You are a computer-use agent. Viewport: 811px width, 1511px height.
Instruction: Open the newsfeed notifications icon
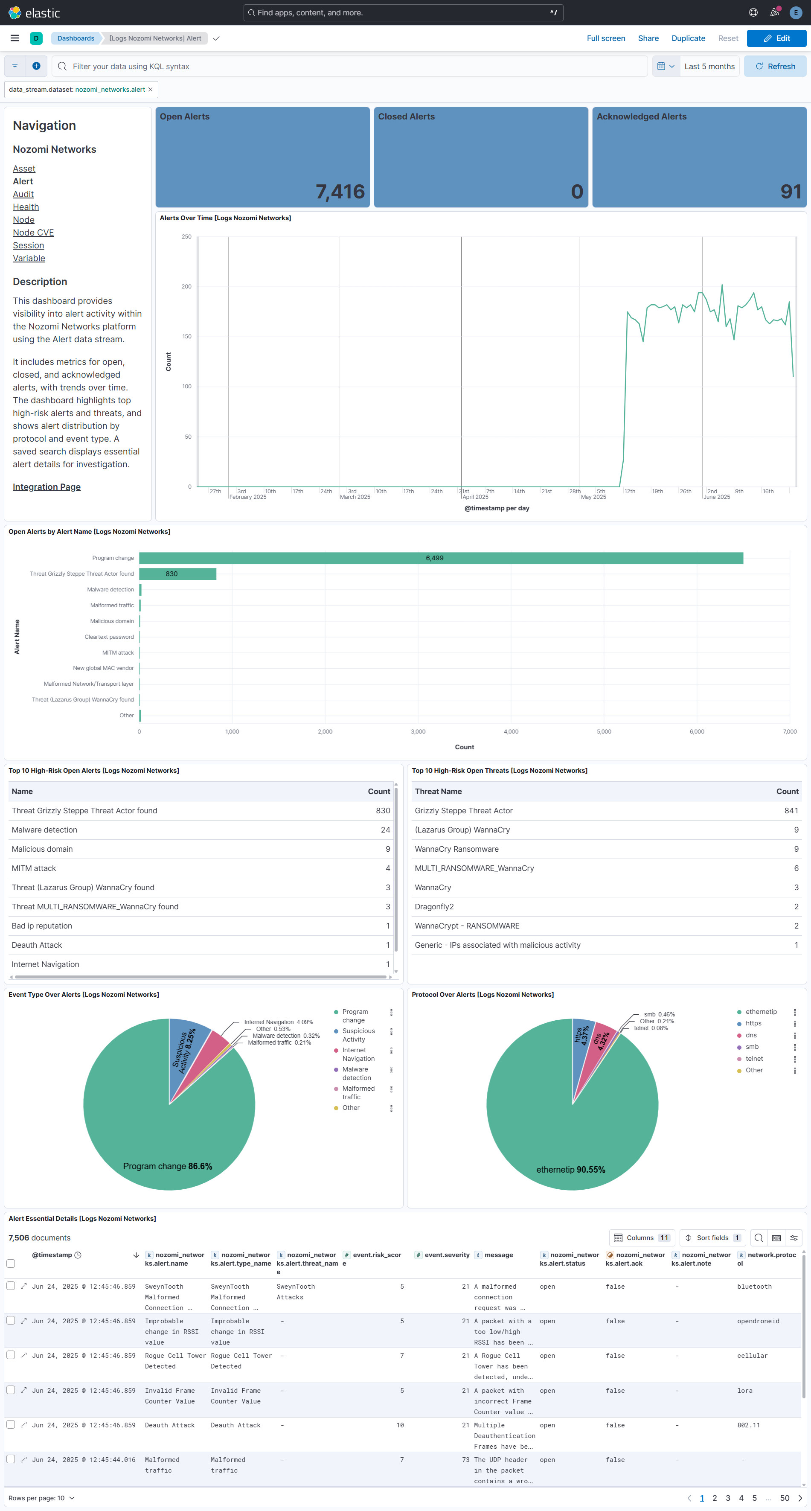coord(774,12)
